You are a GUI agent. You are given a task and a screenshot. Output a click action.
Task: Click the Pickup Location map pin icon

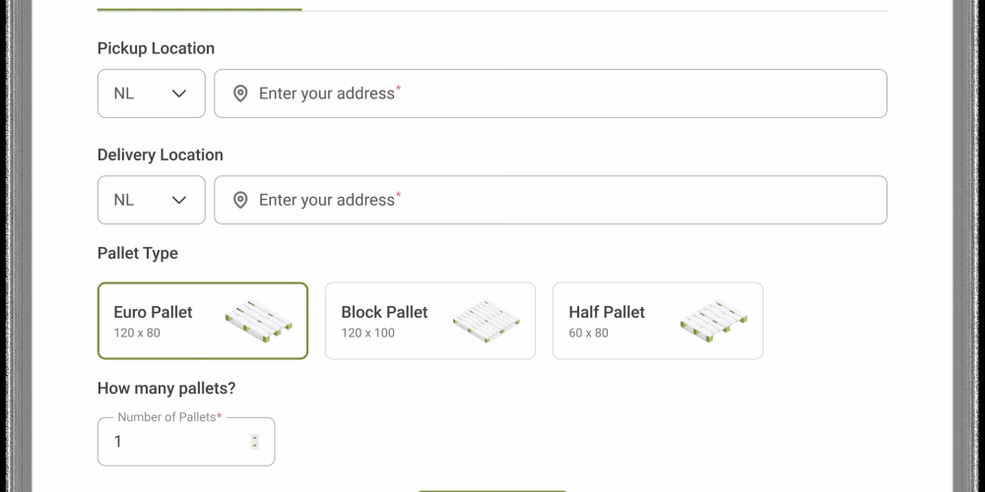239,93
